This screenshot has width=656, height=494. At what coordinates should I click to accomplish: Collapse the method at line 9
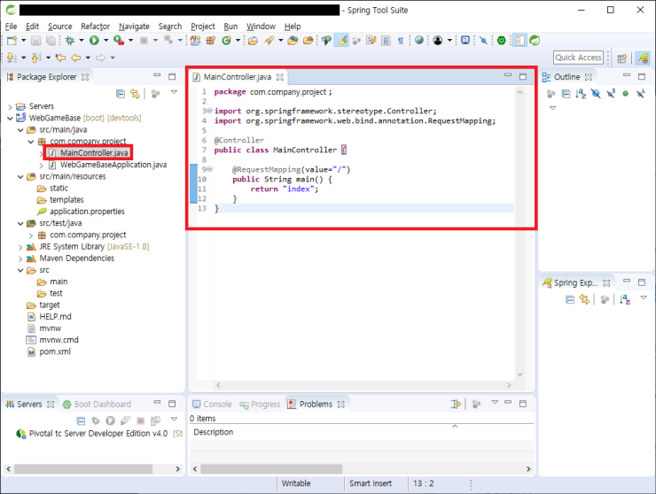pyautogui.click(x=207, y=169)
